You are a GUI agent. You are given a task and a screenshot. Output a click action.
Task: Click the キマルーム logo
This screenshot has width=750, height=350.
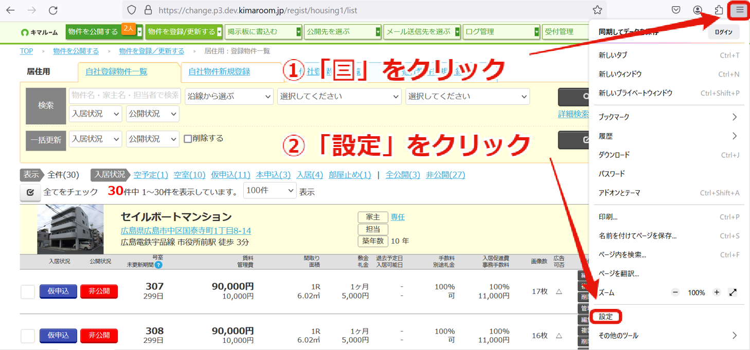pos(40,32)
